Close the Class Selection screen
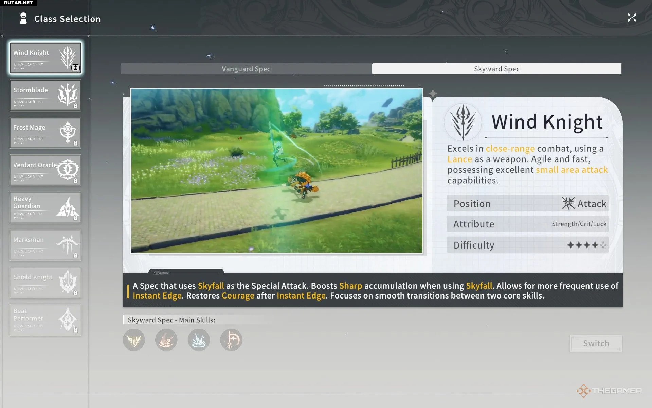 pos(632,18)
